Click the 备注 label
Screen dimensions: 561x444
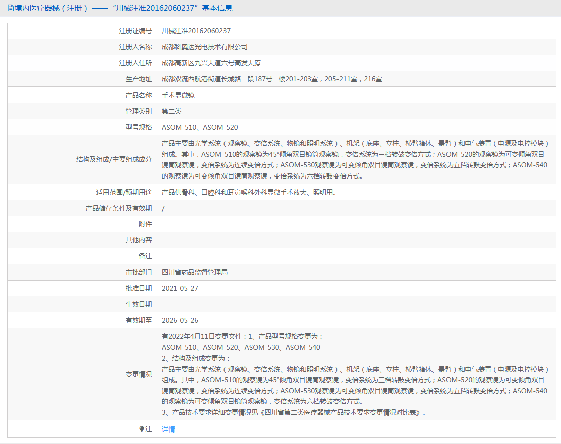point(145,256)
